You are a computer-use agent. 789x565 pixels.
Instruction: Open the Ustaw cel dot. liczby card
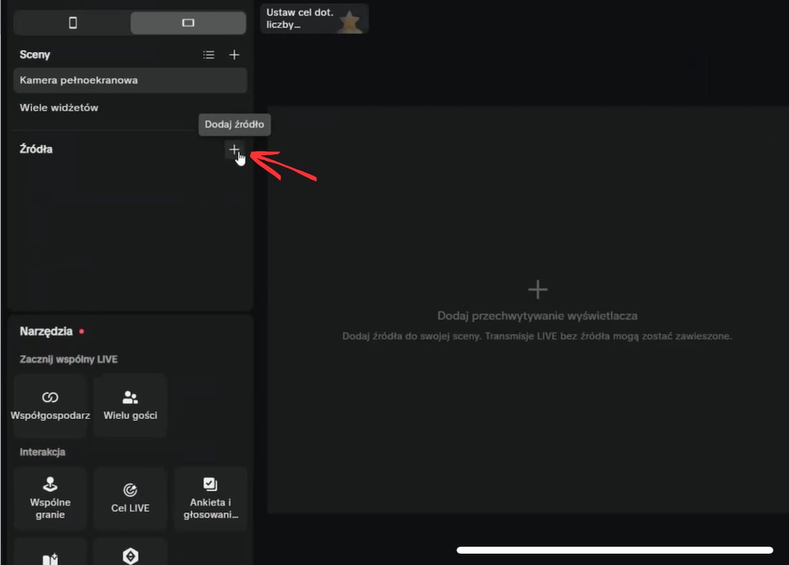(314, 18)
